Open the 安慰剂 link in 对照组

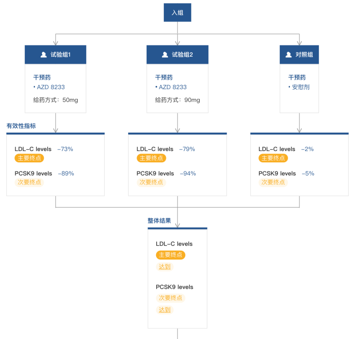click(x=301, y=87)
